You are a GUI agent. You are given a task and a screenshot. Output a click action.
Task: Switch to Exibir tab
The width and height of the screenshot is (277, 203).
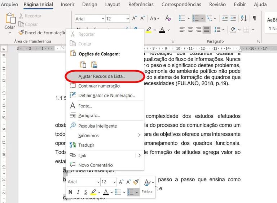(x=240, y=4)
